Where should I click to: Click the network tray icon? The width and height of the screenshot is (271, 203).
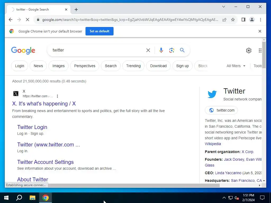(x=231, y=198)
